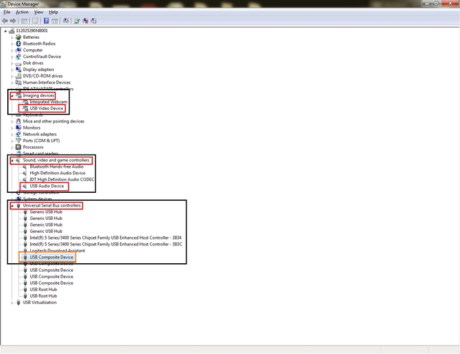Select the USB Audio Device entry
Viewport: 460px width, 354px height.
pyautogui.click(x=47, y=186)
